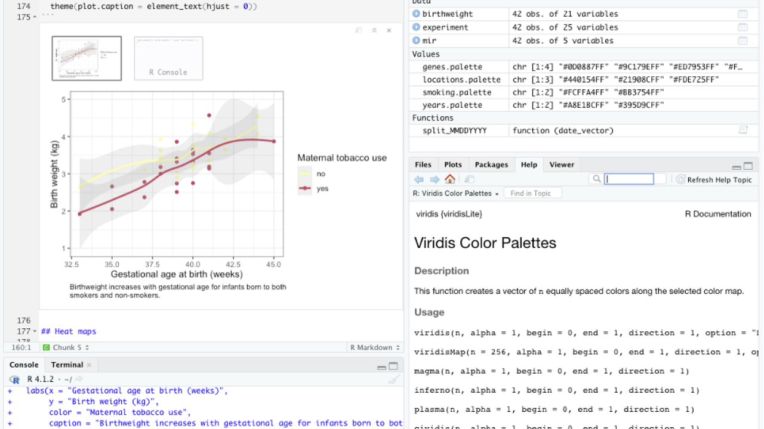Close the Terminal tab

coord(89,365)
